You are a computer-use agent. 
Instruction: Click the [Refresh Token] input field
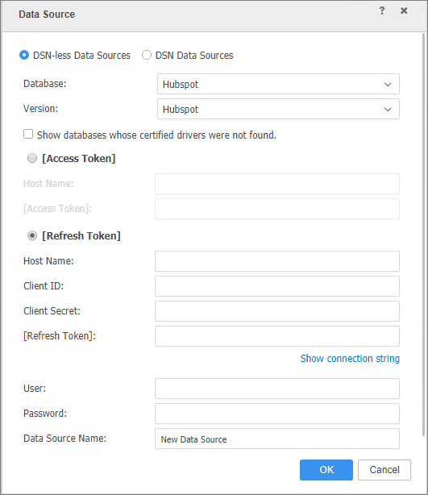[277, 336]
